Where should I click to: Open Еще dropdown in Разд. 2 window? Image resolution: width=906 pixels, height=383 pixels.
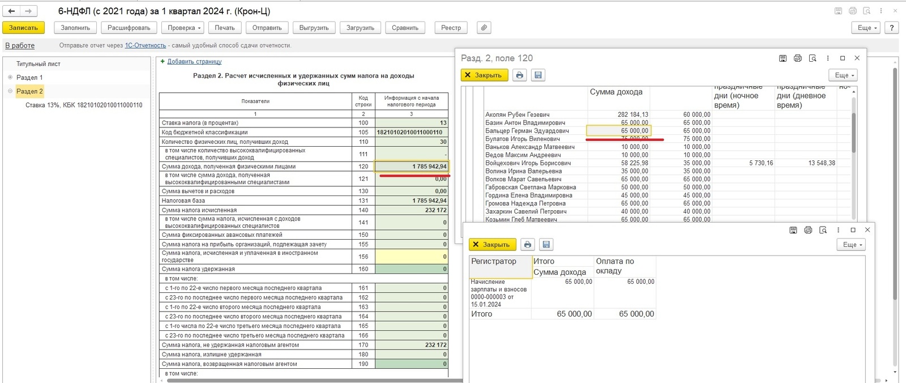coord(844,75)
